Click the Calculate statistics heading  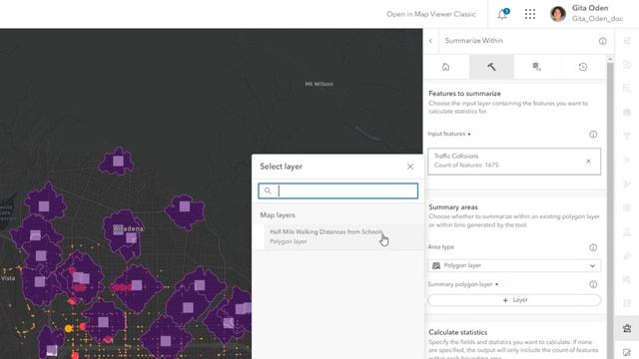point(457,332)
